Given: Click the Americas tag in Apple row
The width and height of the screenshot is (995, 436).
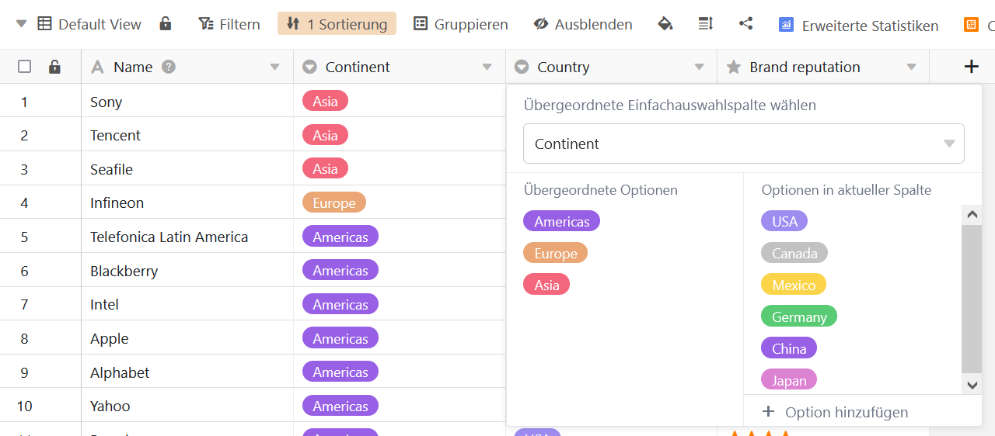Looking at the screenshot, I should pyautogui.click(x=340, y=338).
